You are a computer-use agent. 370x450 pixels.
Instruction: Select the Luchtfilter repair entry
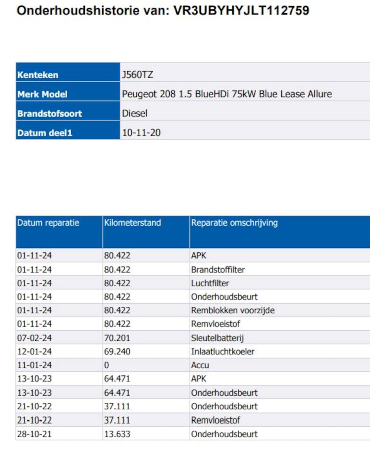coord(210,283)
